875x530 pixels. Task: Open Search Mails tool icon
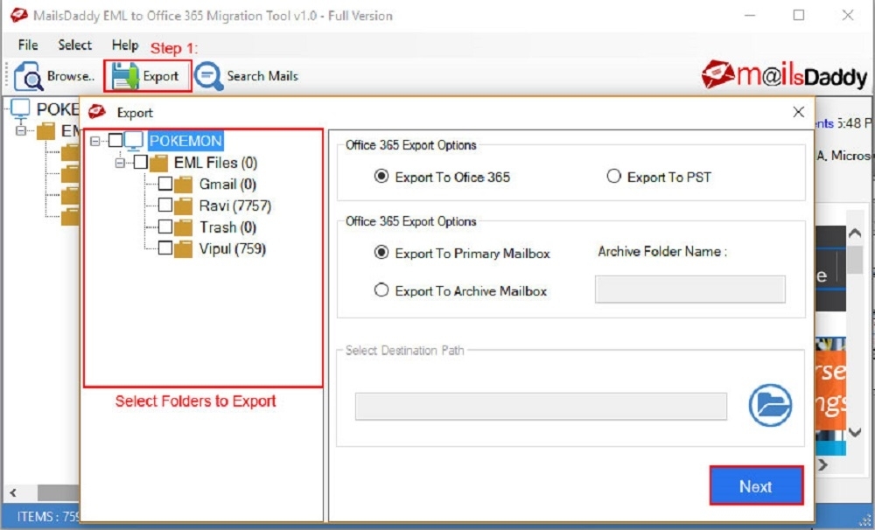[209, 76]
